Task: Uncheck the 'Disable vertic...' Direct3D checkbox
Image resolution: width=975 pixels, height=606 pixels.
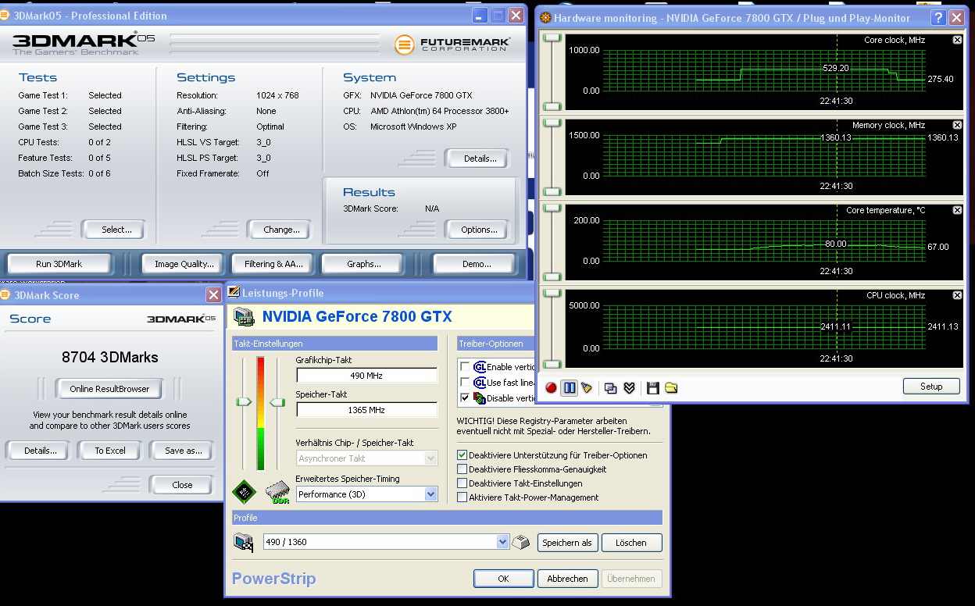Action: pyautogui.click(x=466, y=397)
